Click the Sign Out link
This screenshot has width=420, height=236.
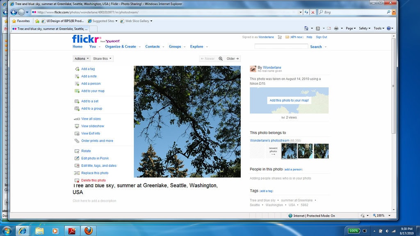tap(322, 37)
